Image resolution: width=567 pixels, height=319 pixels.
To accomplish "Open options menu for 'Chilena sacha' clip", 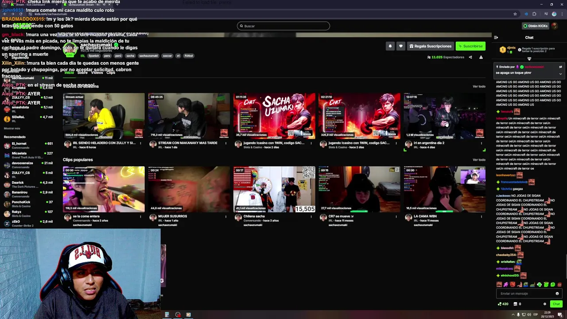I will [x=311, y=217].
